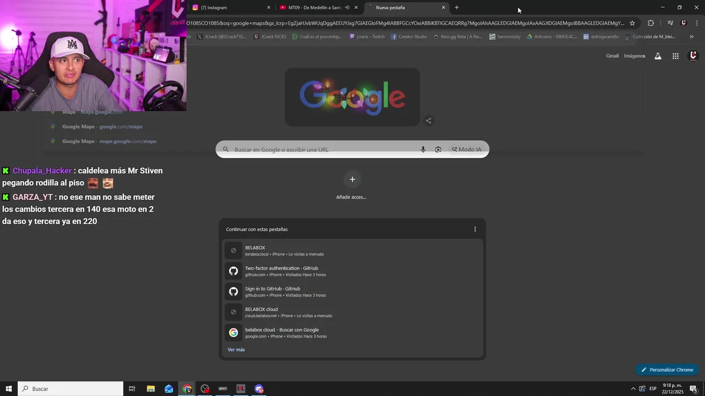Open Windows Start menu

pyautogui.click(x=9, y=389)
